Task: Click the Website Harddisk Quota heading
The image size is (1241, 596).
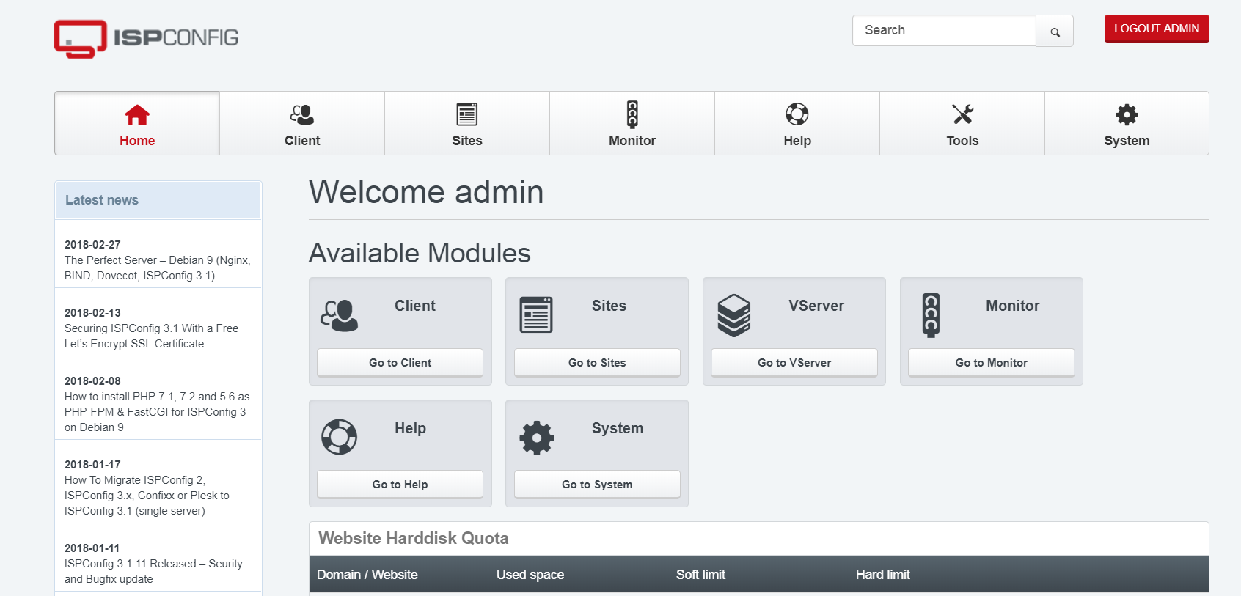Action: [413, 538]
